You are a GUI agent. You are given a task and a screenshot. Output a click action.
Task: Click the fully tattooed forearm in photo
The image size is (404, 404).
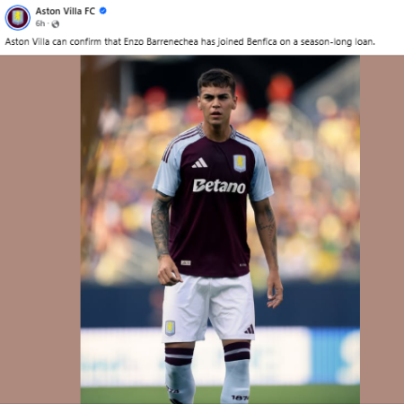(161, 227)
